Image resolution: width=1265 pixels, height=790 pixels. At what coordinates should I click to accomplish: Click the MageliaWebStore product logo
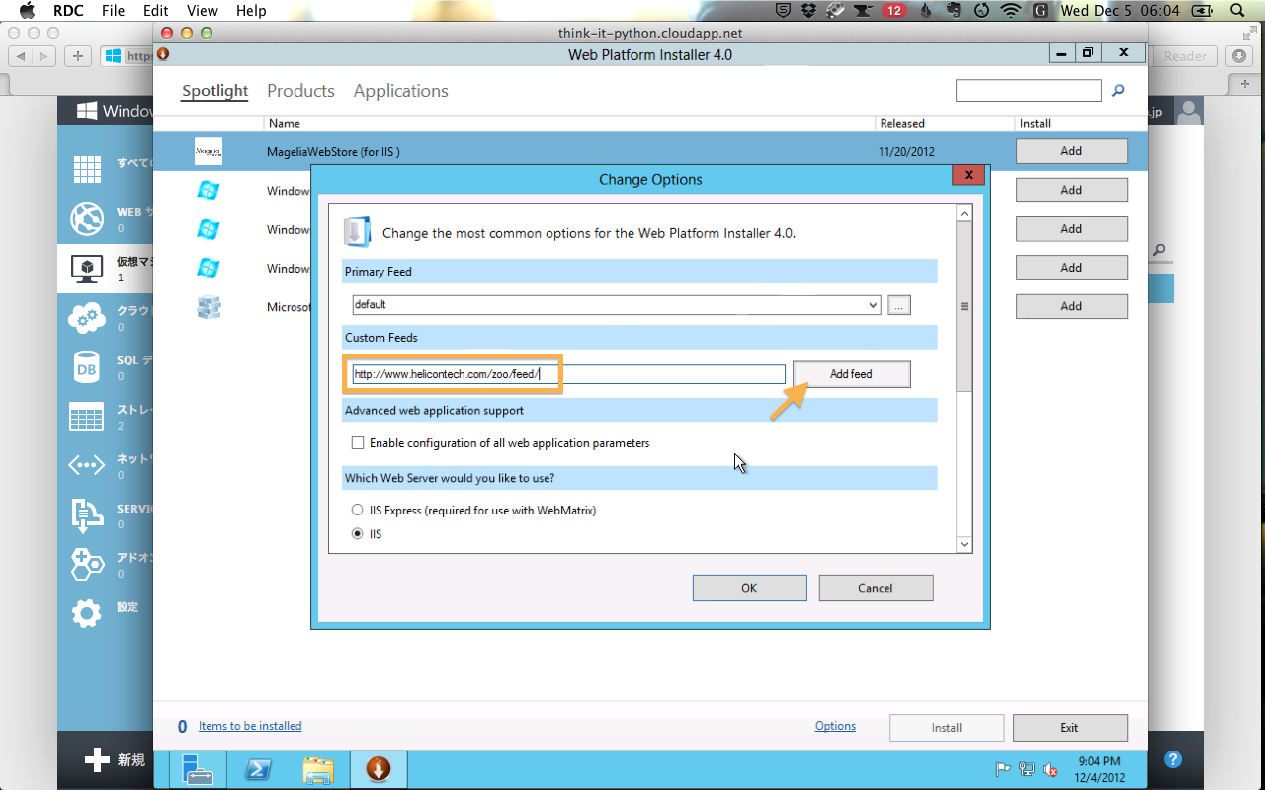coord(209,151)
